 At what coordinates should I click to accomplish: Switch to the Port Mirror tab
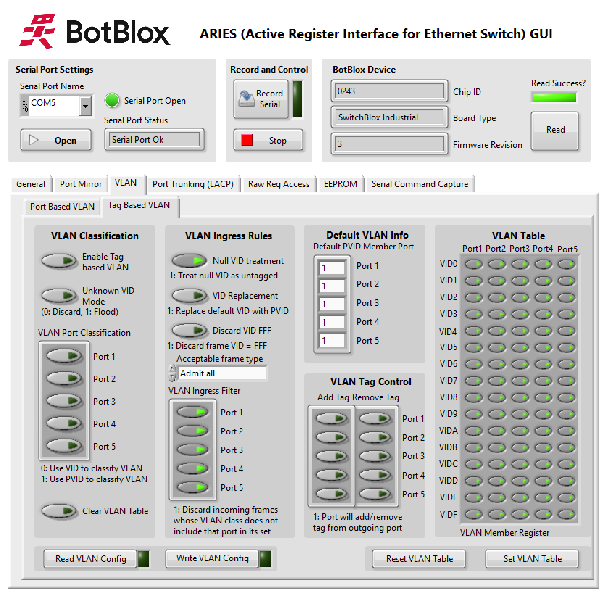(x=80, y=184)
